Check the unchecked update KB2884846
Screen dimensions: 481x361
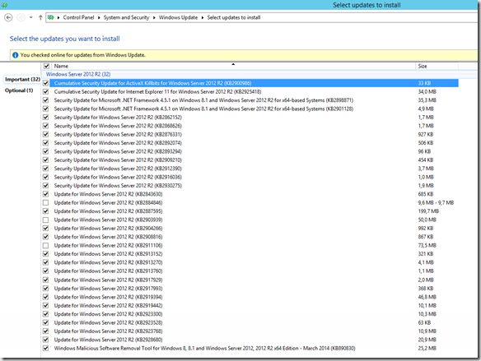[45, 202]
